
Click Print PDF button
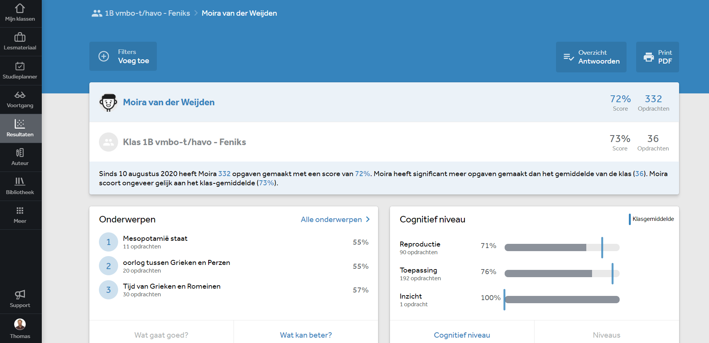658,57
